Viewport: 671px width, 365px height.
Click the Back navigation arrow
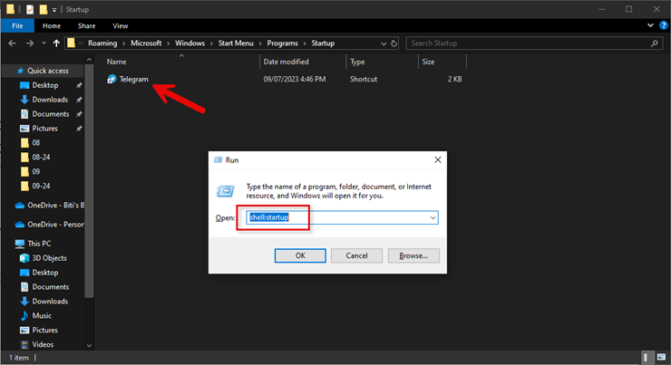[10, 43]
